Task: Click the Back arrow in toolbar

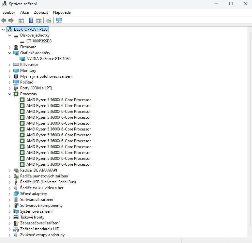Action: coord(4,20)
